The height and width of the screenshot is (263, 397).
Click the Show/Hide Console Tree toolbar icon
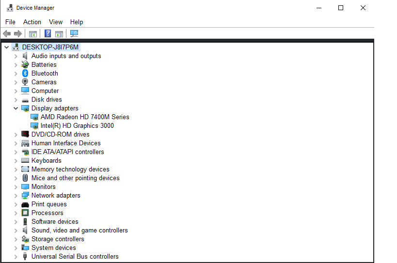coord(33,33)
